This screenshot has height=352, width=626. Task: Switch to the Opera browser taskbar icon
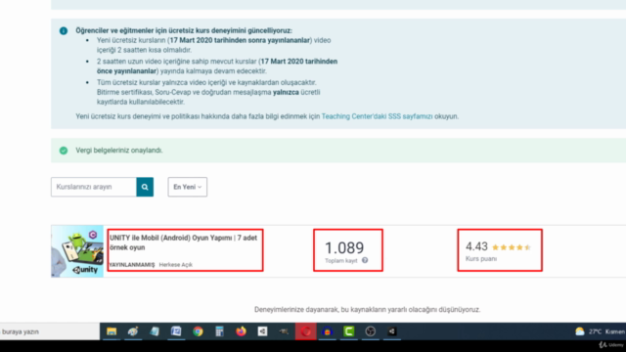click(306, 331)
